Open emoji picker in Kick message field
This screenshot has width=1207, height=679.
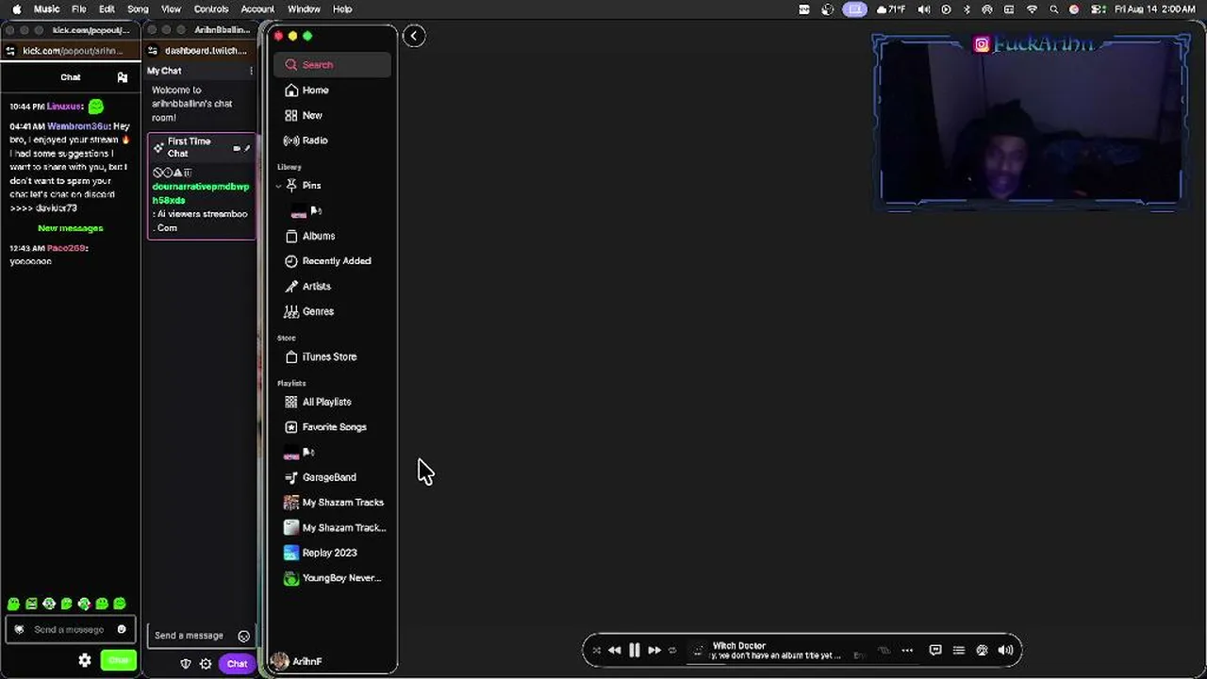[x=122, y=630]
